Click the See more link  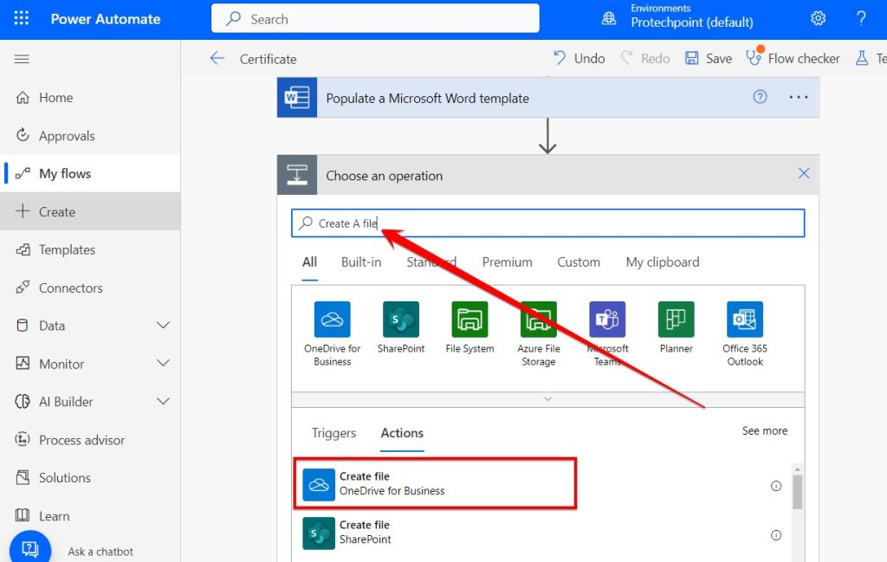(764, 431)
